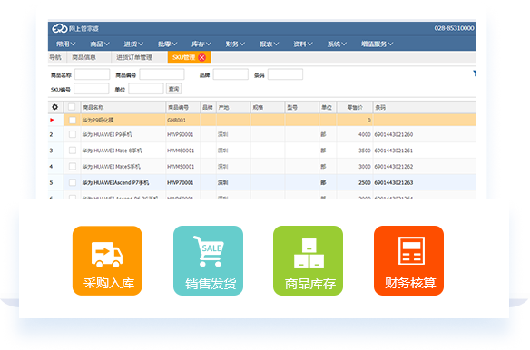This screenshot has width=530, height=350.
Task: Expand the 报表 menu
Action: point(269,44)
